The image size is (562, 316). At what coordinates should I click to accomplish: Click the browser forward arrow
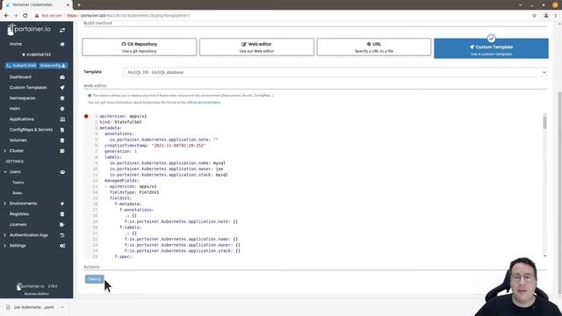click(16, 16)
